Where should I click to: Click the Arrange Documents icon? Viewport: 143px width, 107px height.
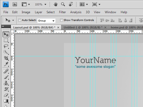(82, 4)
